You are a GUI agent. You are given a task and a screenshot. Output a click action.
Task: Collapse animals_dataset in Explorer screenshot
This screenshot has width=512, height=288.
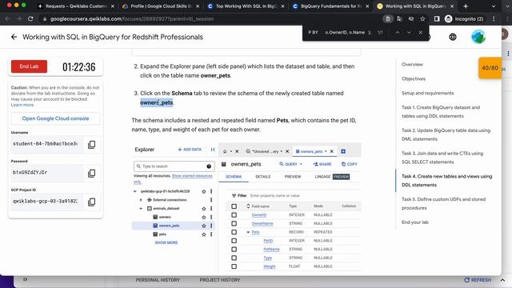pyautogui.click(x=141, y=208)
